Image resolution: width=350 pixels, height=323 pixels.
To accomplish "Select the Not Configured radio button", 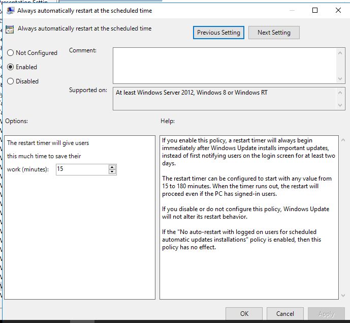I will 10,53.
